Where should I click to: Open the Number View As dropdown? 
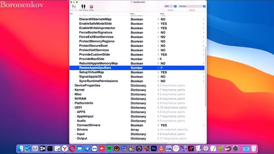click(x=192, y=6)
